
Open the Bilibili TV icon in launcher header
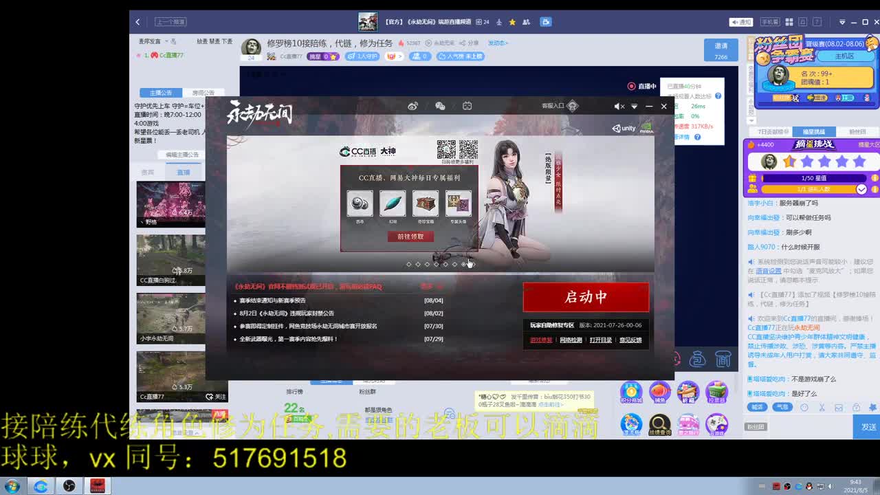point(467,106)
